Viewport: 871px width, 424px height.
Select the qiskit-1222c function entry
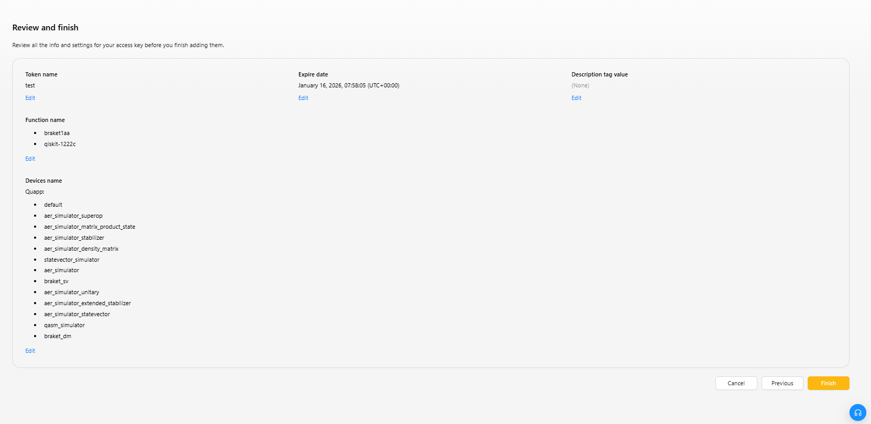60,144
